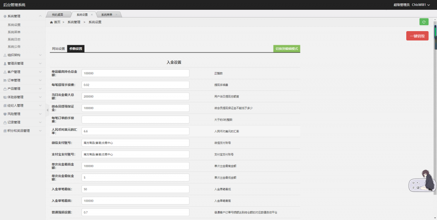Expand the 客户管理 sidebar chevron
Screen dimensions: 437x220
(x=40, y=72)
